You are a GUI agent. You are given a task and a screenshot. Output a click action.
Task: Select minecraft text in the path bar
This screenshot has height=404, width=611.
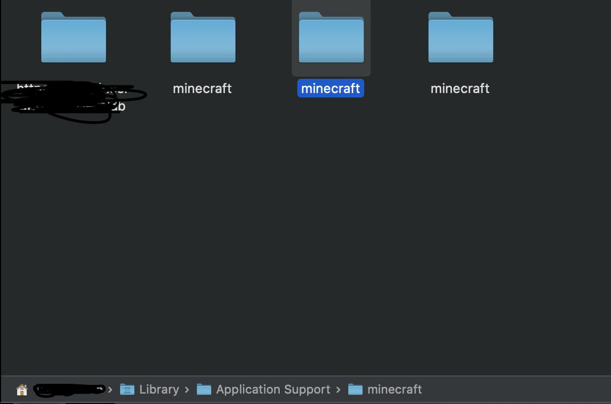coord(394,389)
